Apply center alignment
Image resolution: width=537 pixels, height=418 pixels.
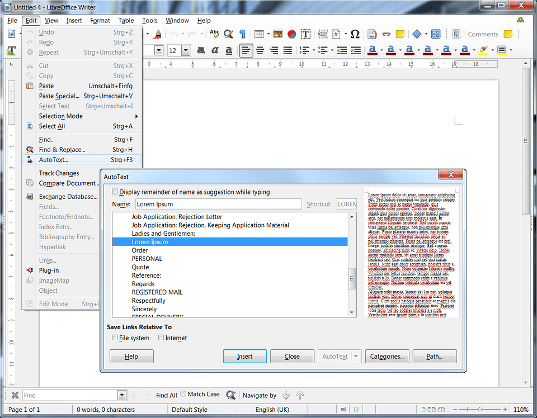coord(259,50)
